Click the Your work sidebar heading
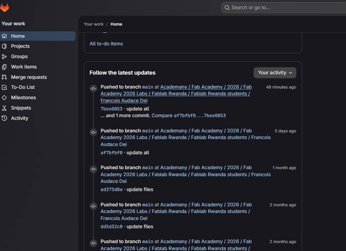The height and width of the screenshot is (251, 346). [13, 23]
